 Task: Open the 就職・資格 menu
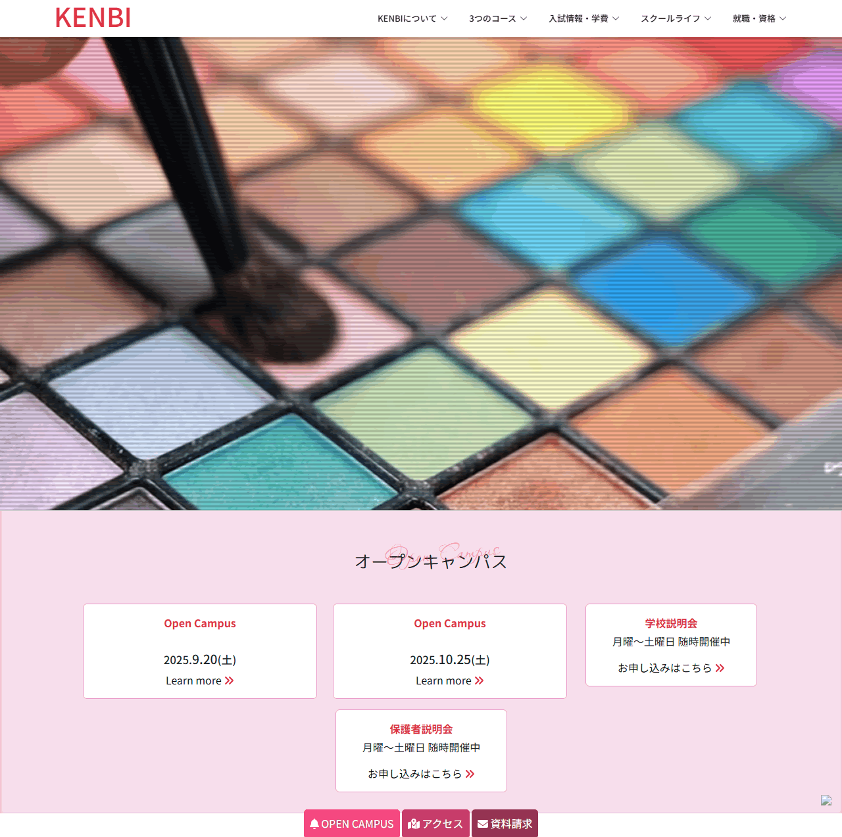[x=760, y=18]
